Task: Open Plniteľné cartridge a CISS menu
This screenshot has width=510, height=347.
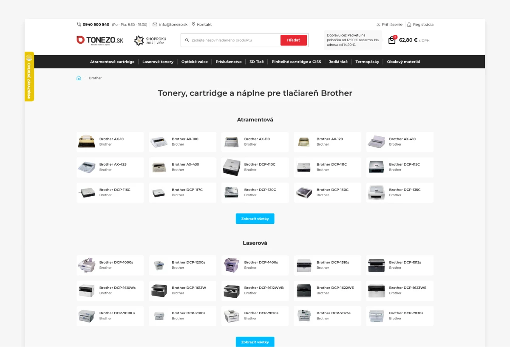Action: click(x=297, y=62)
